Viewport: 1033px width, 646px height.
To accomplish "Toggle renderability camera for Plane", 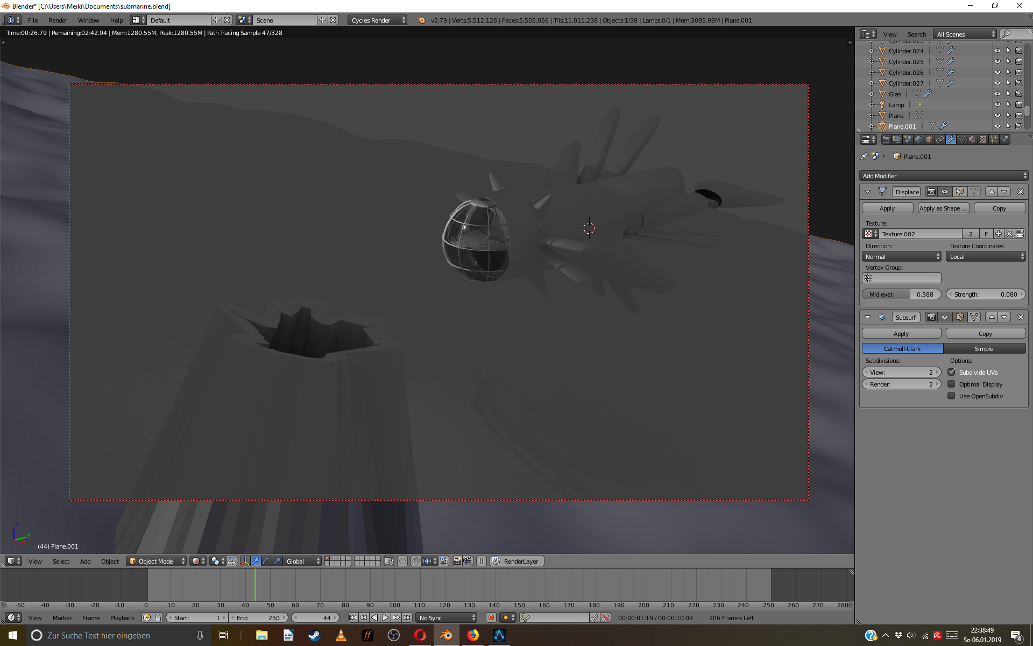I will click(1019, 115).
